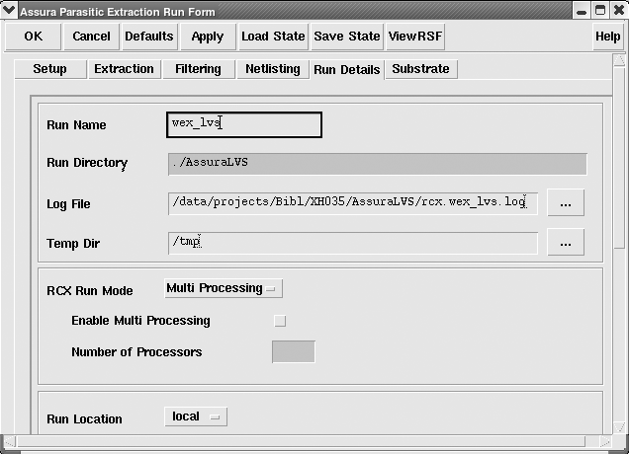This screenshot has width=629, height=454.
Task: Click the horizontal scroll left arrow
Action: click(10, 441)
